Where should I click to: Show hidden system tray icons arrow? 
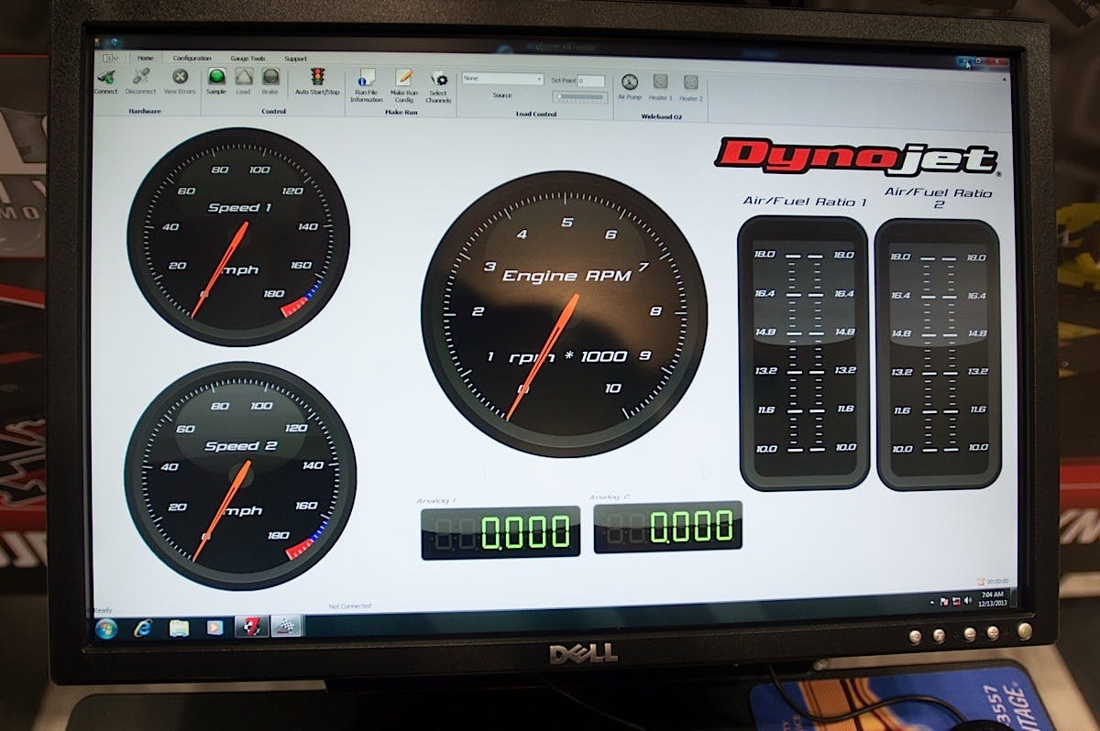point(931,601)
